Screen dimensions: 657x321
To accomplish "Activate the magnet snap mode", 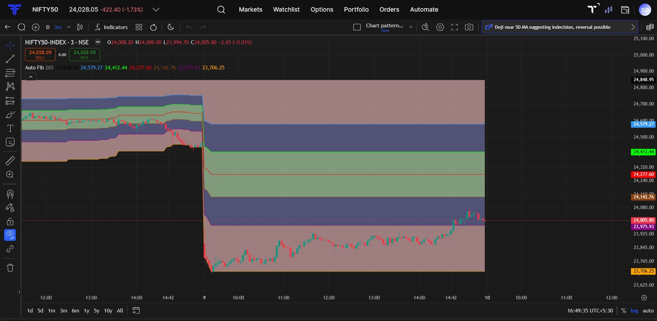I will (x=10, y=194).
